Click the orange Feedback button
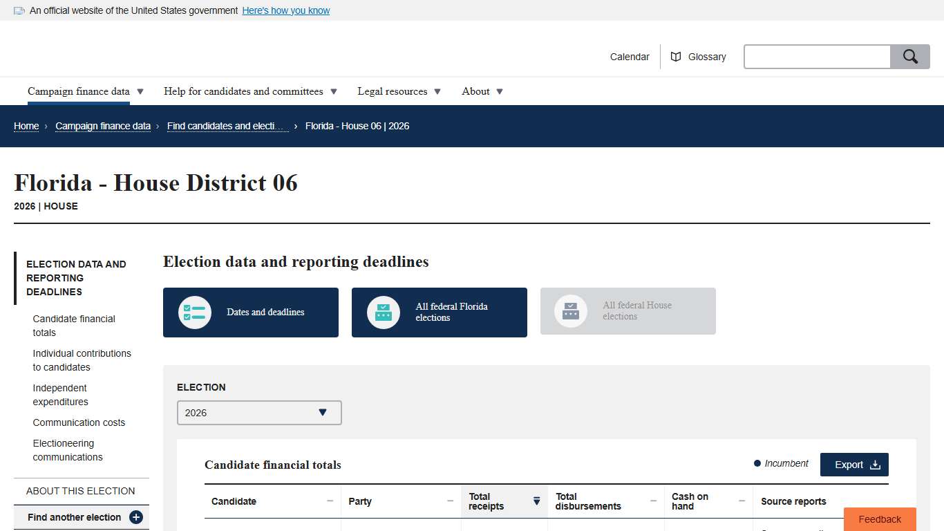The width and height of the screenshot is (944, 531). pyautogui.click(x=879, y=519)
